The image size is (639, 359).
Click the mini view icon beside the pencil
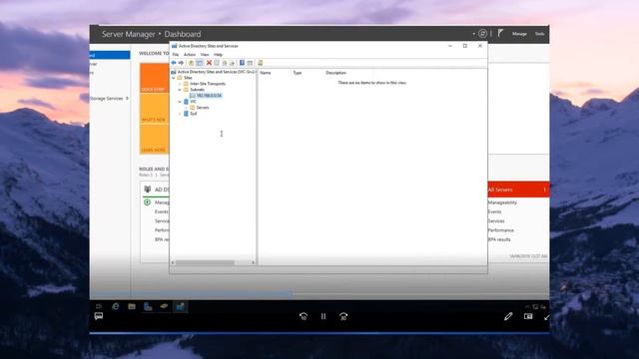[x=528, y=316]
